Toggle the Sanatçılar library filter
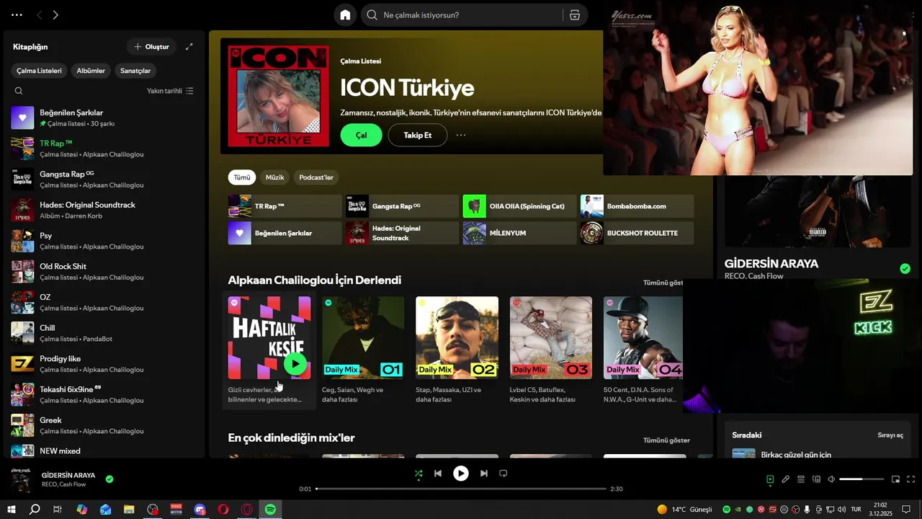 tap(135, 71)
